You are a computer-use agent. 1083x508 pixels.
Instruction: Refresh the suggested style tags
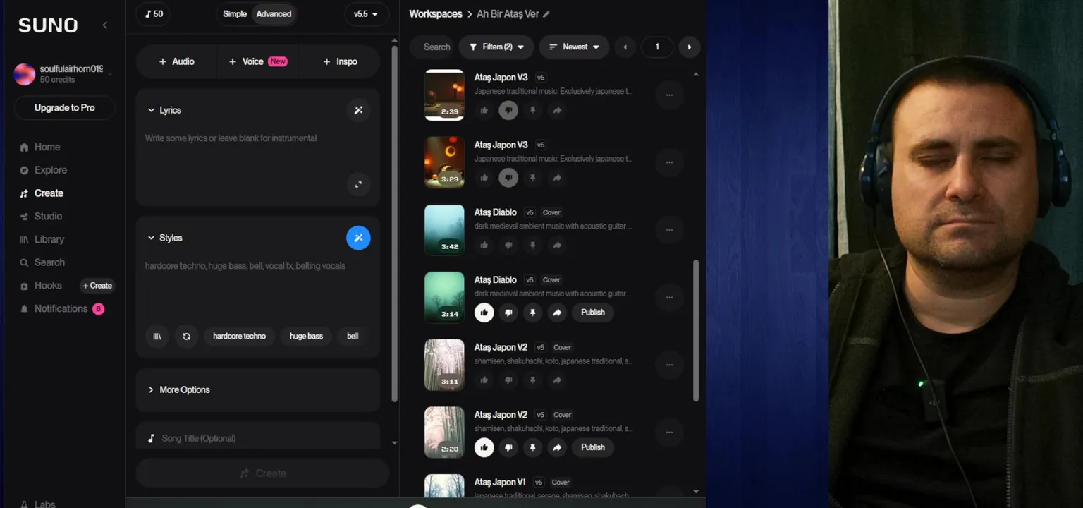(x=186, y=337)
